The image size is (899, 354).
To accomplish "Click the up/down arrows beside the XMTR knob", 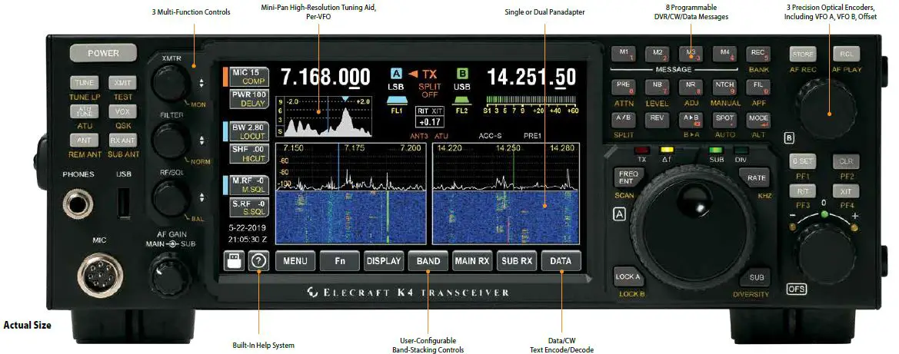I will pos(201,83).
